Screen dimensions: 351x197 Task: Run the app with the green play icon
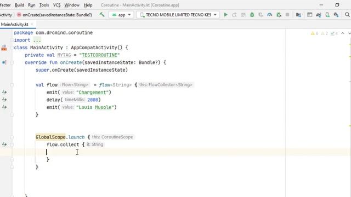(225, 15)
